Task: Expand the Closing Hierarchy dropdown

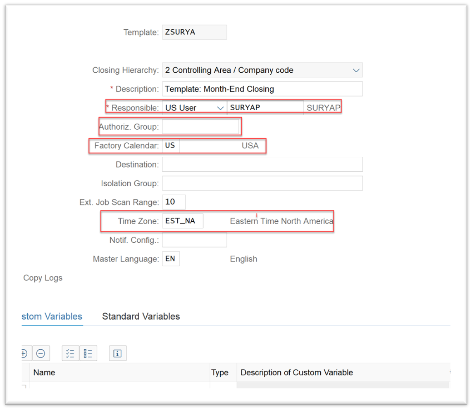Action: tap(356, 70)
